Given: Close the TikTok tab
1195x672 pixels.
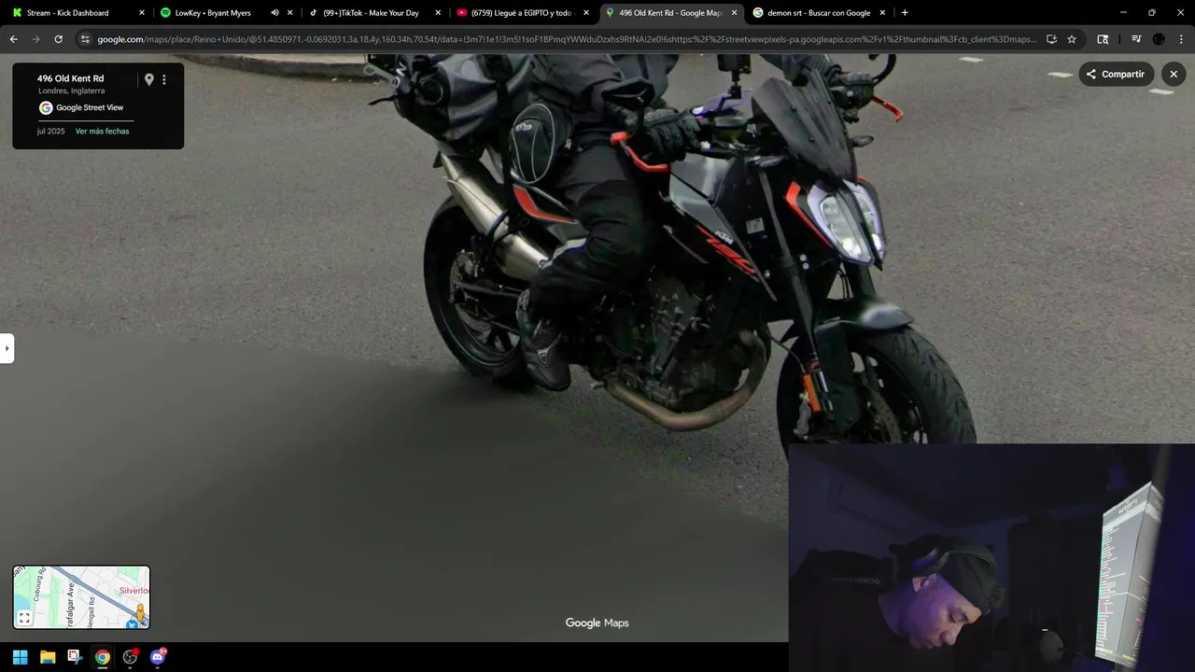Looking at the screenshot, I should click(438, 13).
